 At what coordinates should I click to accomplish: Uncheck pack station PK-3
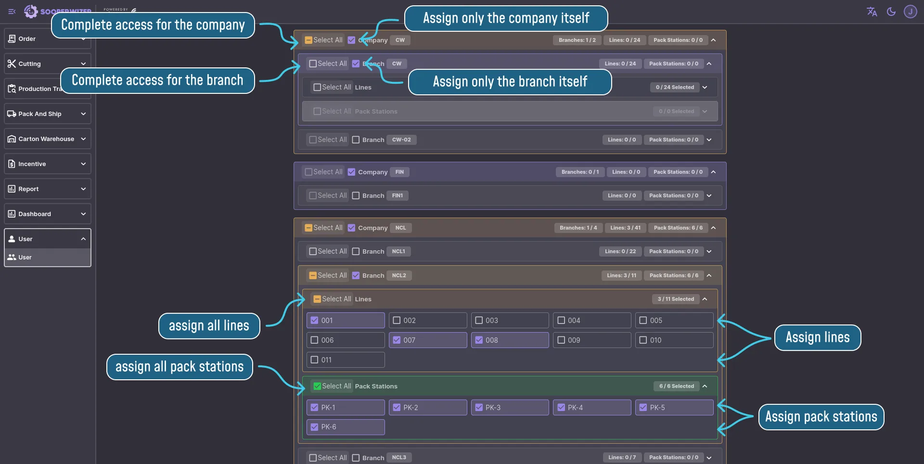pos(479,408)
